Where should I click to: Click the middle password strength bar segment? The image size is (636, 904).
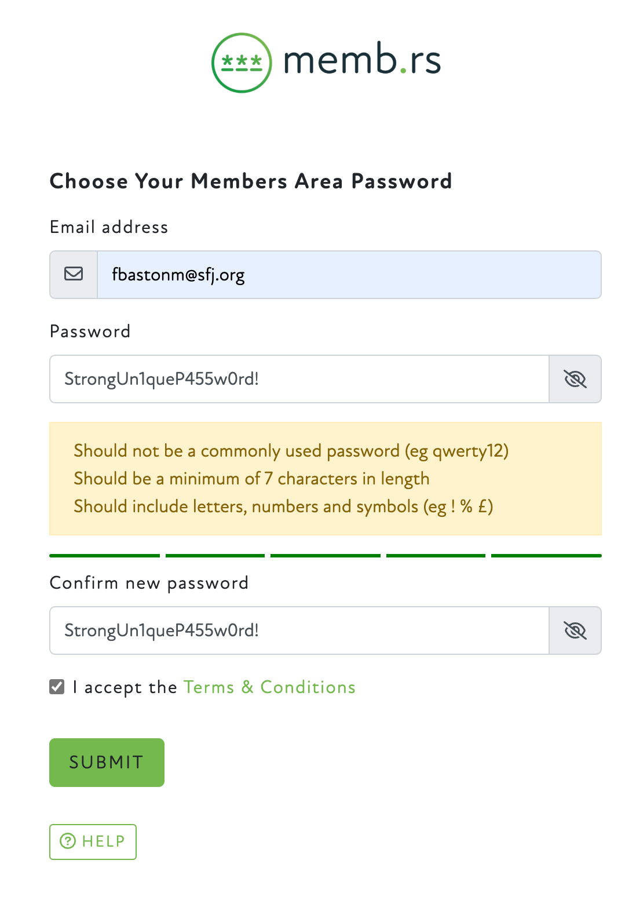[326, 556]
